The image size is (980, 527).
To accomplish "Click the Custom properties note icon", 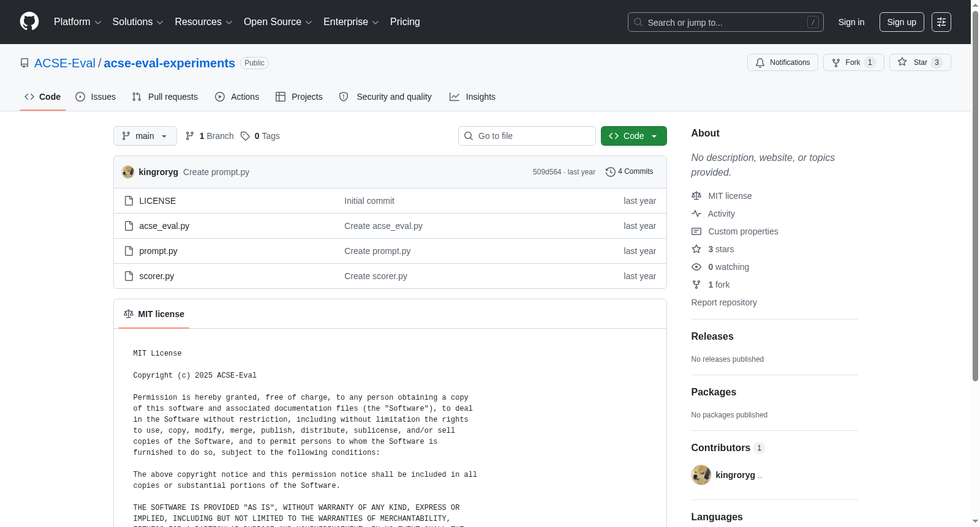I will [696, 231].
